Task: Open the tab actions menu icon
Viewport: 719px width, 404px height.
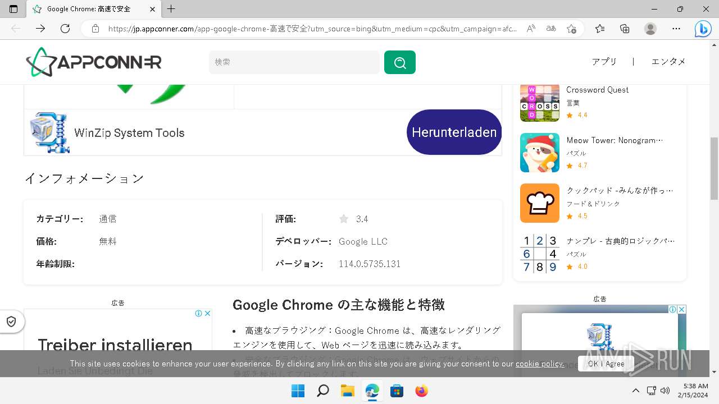Action: tap(13, 9)
